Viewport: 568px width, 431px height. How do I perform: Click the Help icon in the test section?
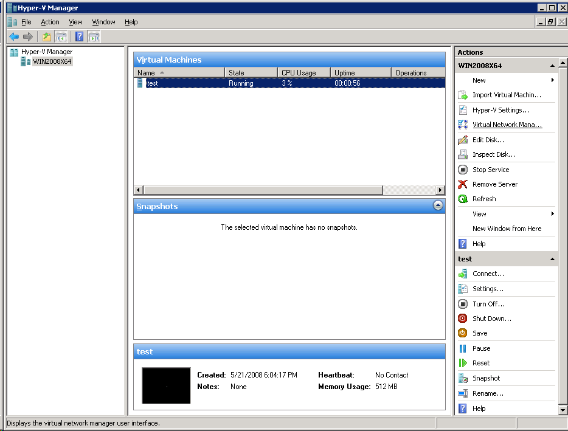[463, 409]
